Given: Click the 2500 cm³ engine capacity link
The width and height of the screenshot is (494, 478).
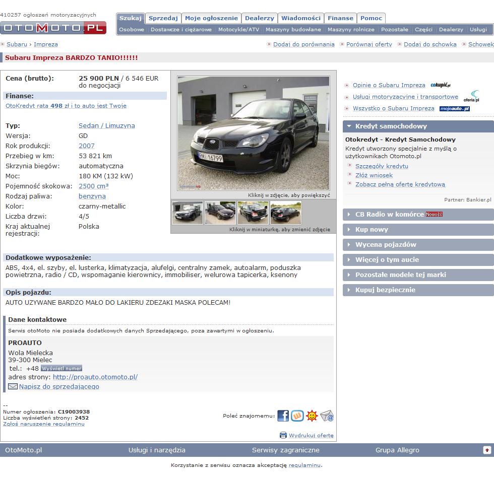Looking at the screenshot, I should pyautogui.click(x=94, y=186).
